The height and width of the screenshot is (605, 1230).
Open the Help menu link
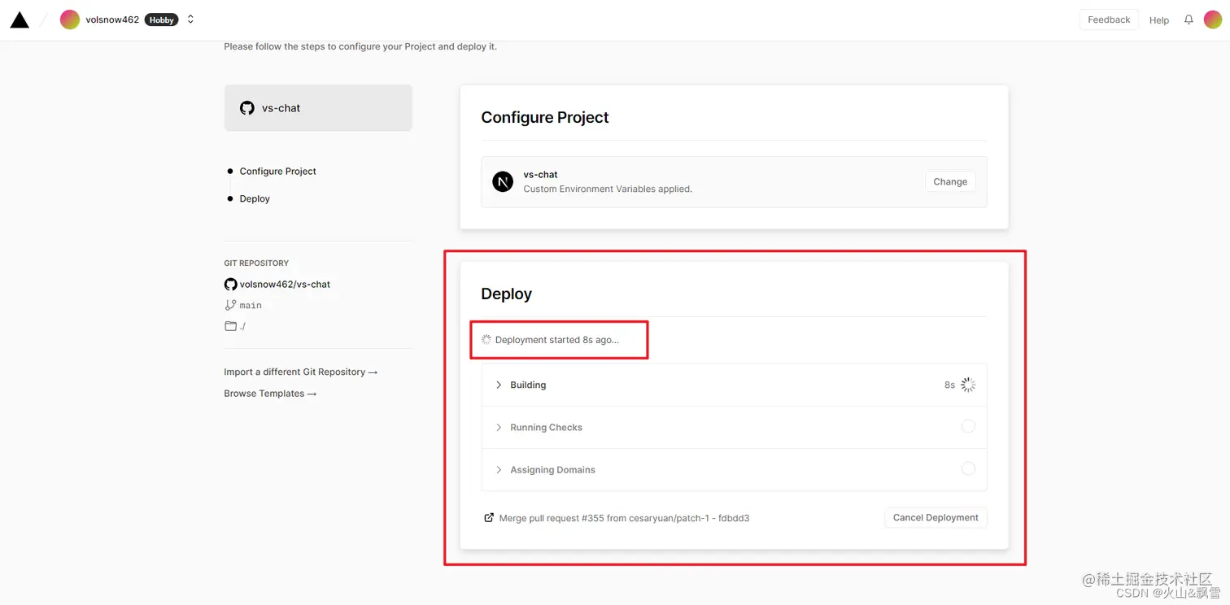click(1159, 20)
